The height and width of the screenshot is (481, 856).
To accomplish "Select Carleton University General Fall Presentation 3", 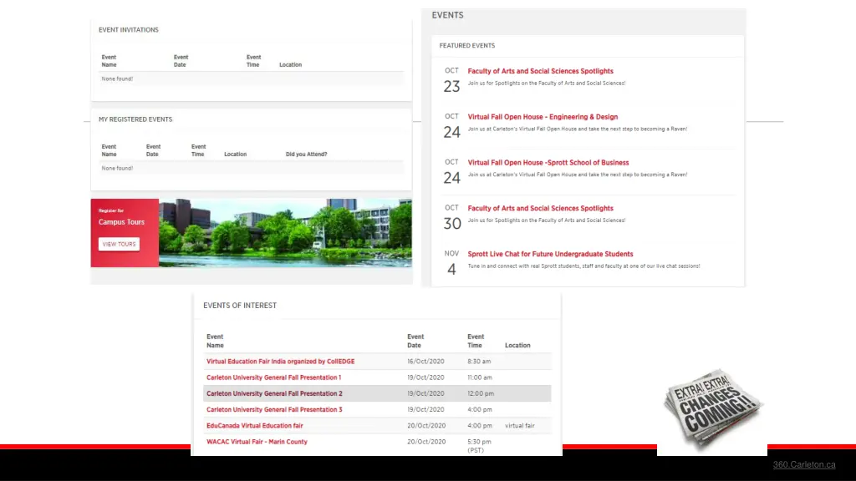I will [x=274, y=409].
